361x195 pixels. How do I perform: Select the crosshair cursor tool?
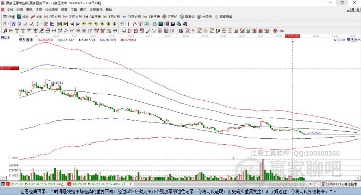(129, 24)
